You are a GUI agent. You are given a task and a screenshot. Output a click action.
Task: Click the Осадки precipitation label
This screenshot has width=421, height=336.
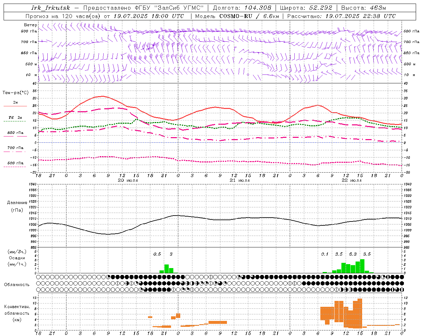tap(17, 258)
